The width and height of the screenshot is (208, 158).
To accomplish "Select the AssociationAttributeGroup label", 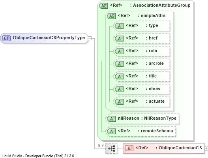I will click(x=162, y=5).
